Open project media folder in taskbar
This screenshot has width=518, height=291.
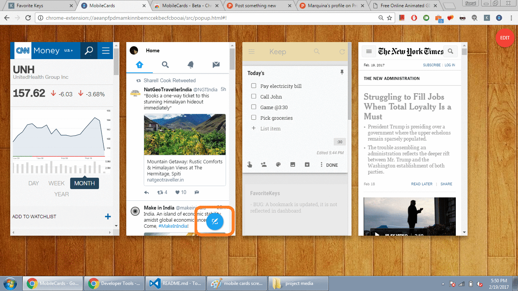coord(298,283)
